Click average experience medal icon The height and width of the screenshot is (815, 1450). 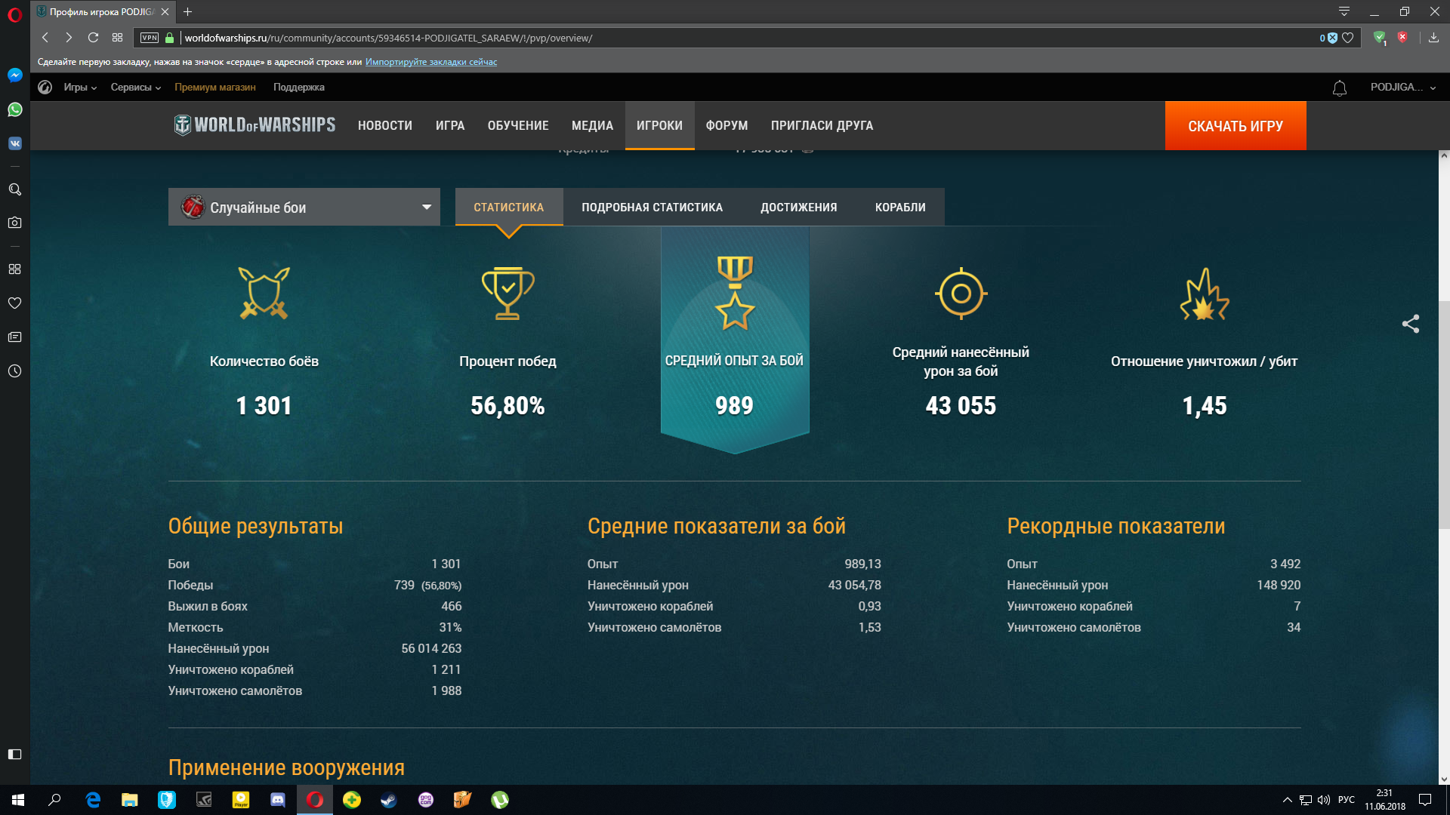coord(735,293)
